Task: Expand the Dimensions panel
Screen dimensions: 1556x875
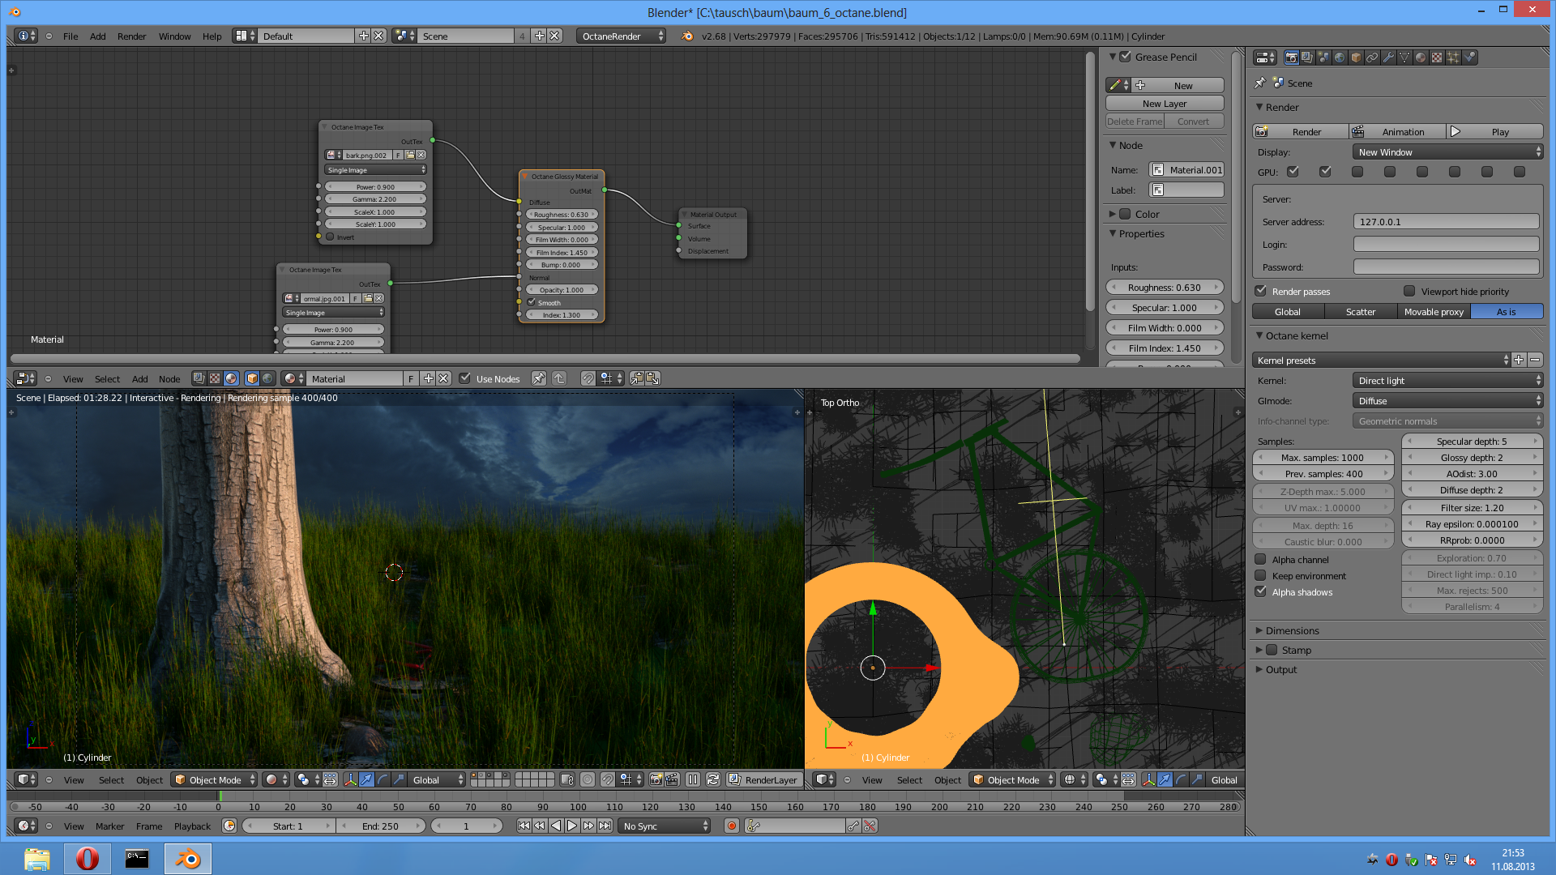Action: pos(1292,631)
